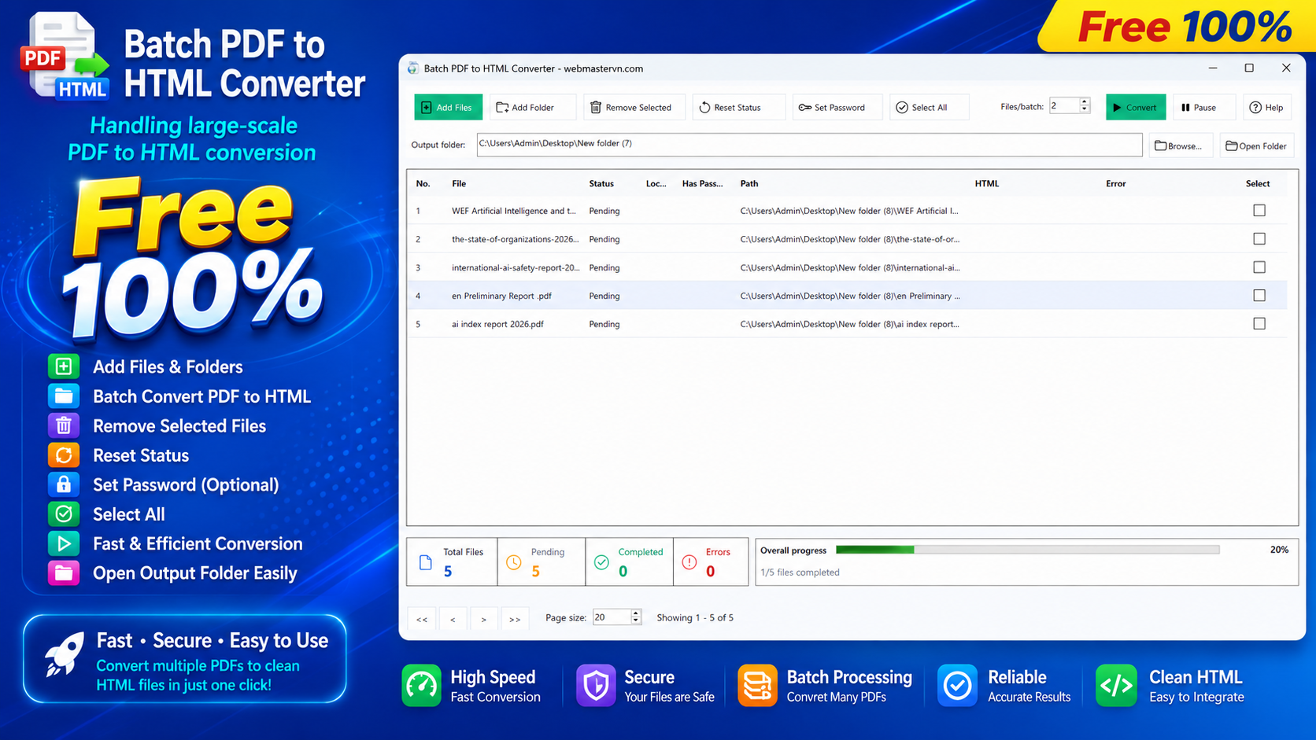Click the Output folder path field

809,144
